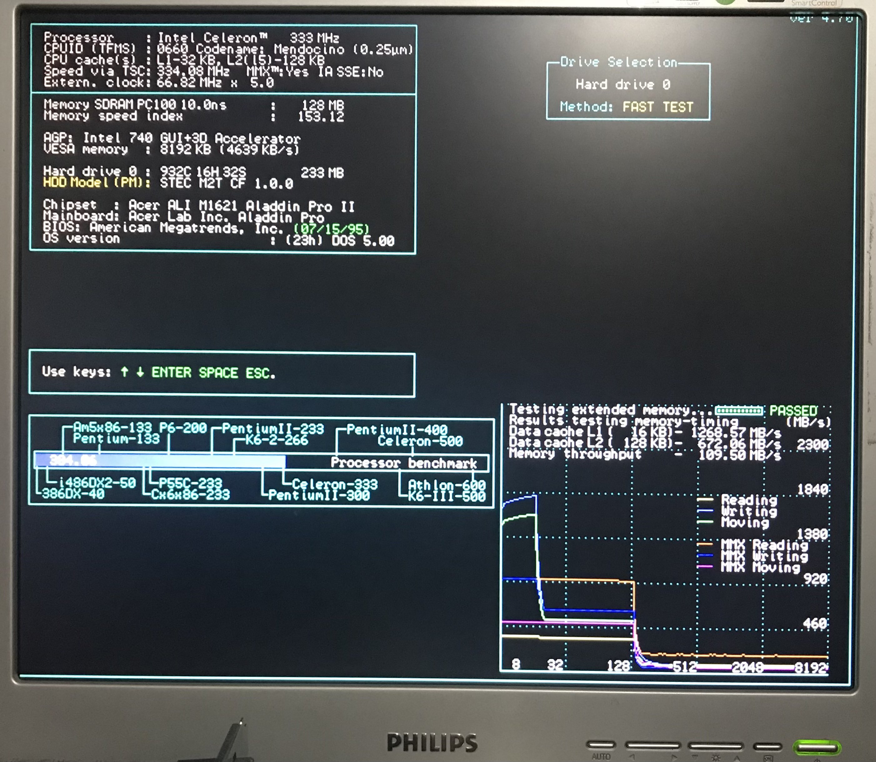The width and height of the screenshot is (876, 762).
Task: Click the Processor benchmark score bar
Action: [159, 461]
